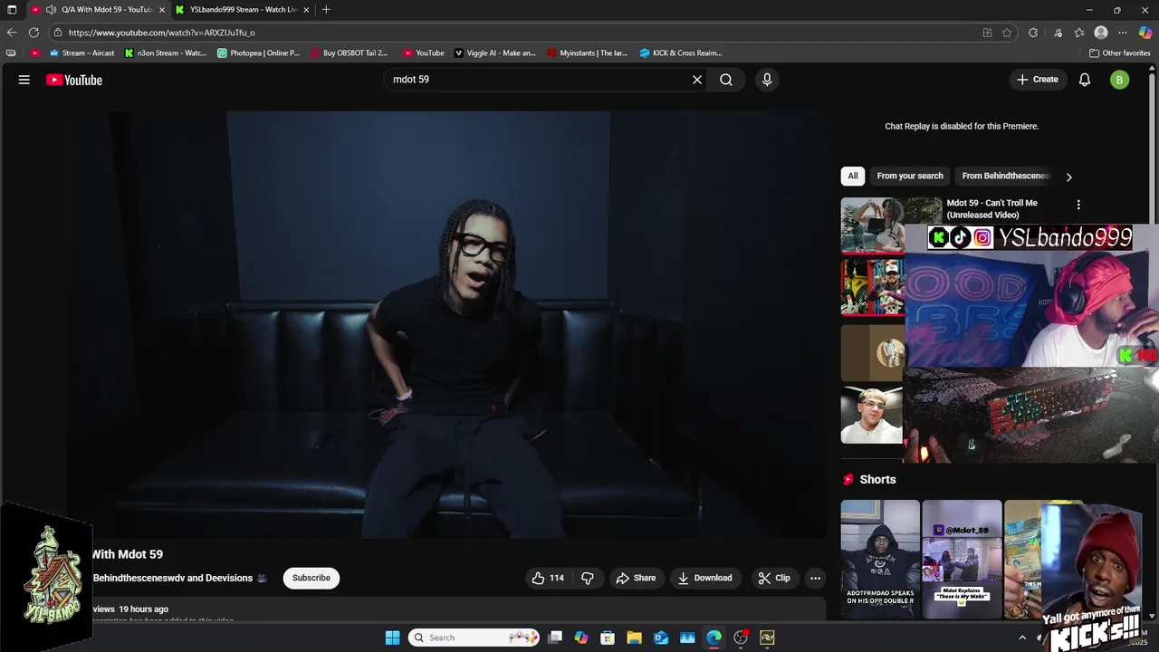
Task: Open Edge settings and more menu
Action: pos(1123,33)
